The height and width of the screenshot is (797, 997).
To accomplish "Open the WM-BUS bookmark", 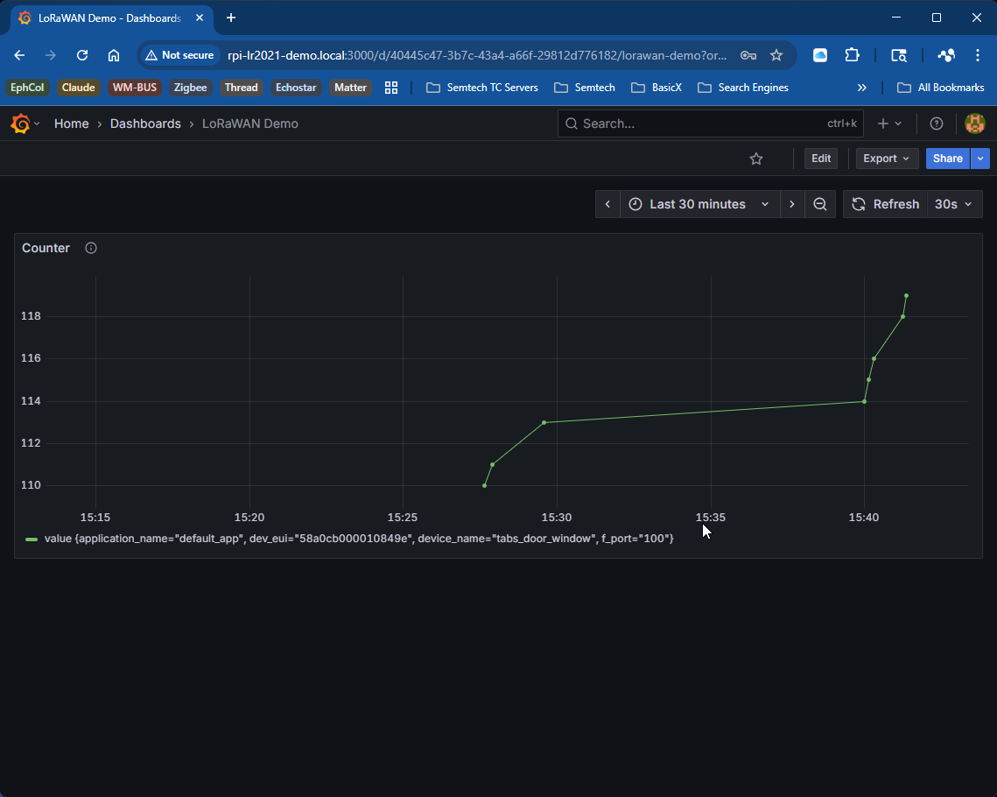I will (134, 88).
